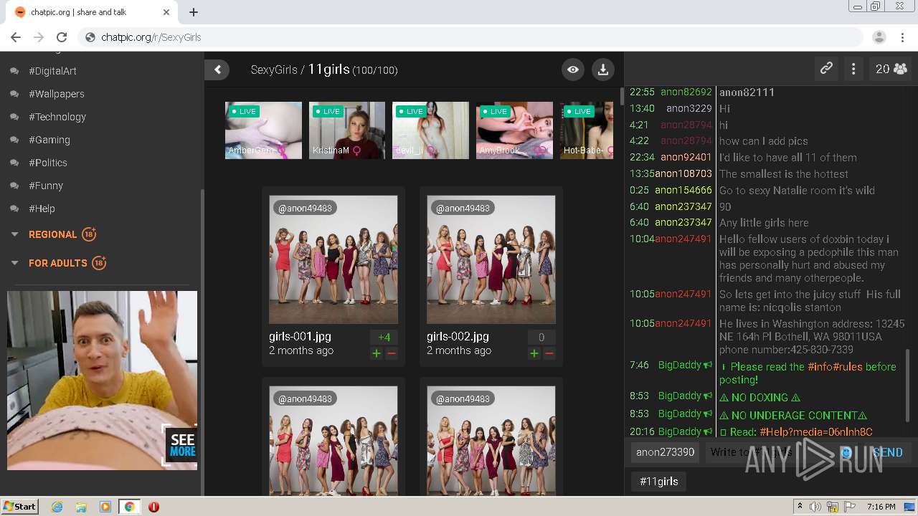Open the chat three-dot options menu
Image resolution: width=918 pixels, height=516 pixels.
click(853, 69)
